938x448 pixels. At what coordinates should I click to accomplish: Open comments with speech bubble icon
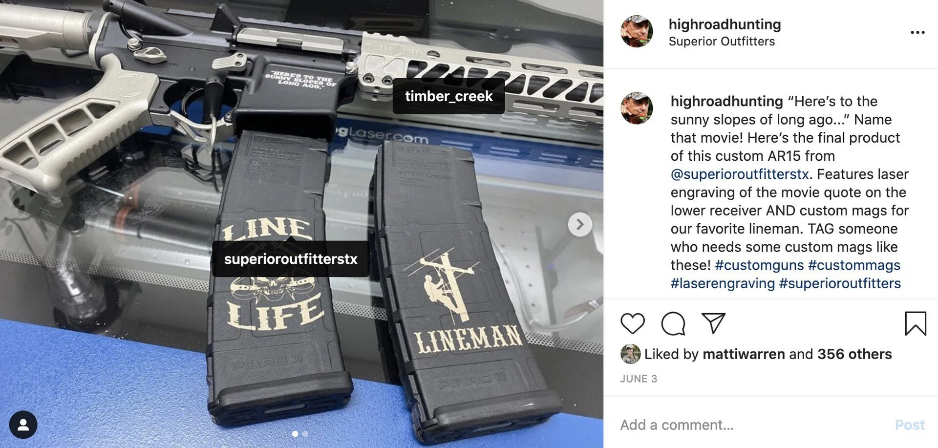(x=673, y=323)
